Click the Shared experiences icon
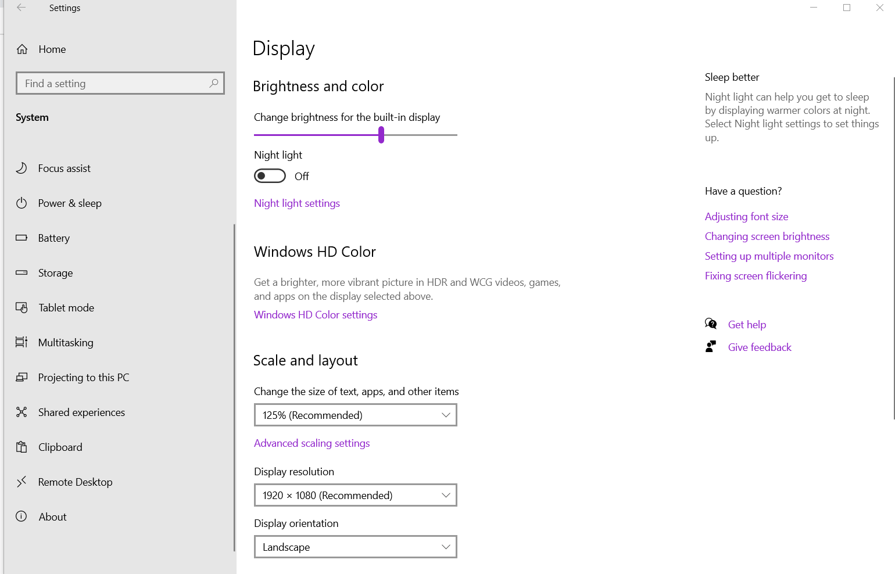The height and width of the screenshot is (574, 895). click(x=22, y=412)
